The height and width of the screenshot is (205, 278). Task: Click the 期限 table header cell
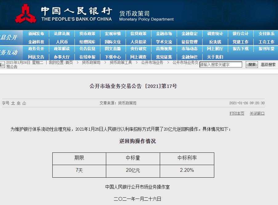tap(79, 159)
